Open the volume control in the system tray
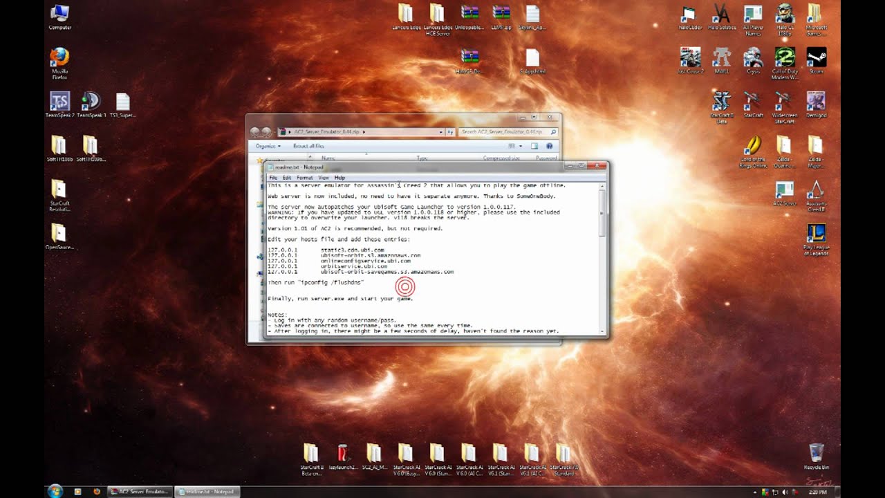Screen dimensions: 885x498 tap(784, 492)
